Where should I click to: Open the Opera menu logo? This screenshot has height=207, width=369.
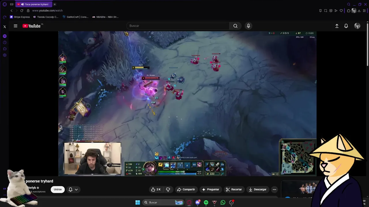pos(5,4)
